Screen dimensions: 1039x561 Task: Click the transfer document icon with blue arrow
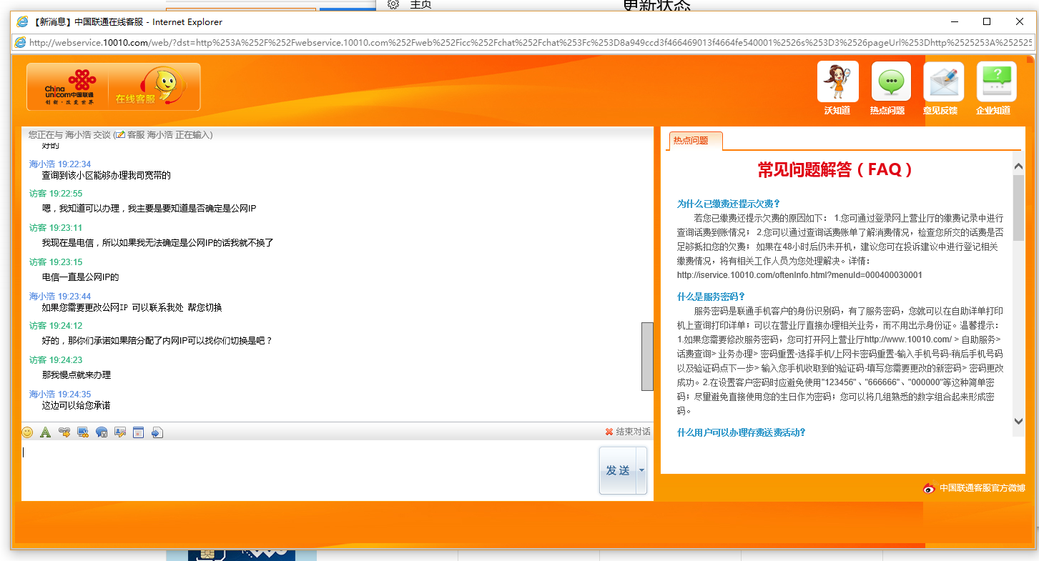157,432
